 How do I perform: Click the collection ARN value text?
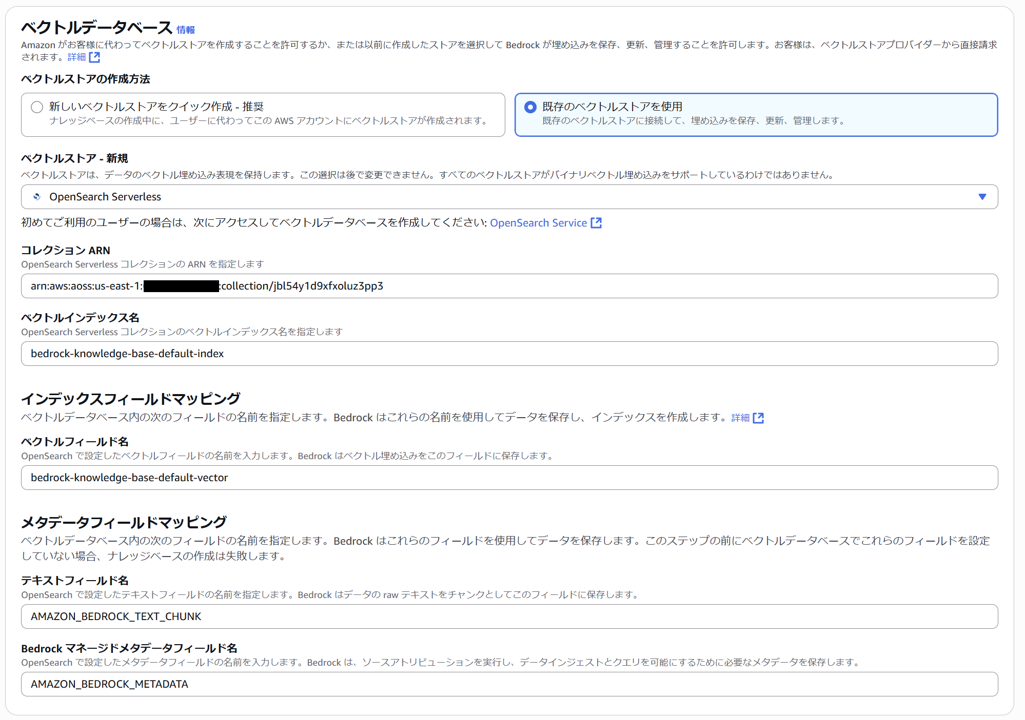[302, 286]
